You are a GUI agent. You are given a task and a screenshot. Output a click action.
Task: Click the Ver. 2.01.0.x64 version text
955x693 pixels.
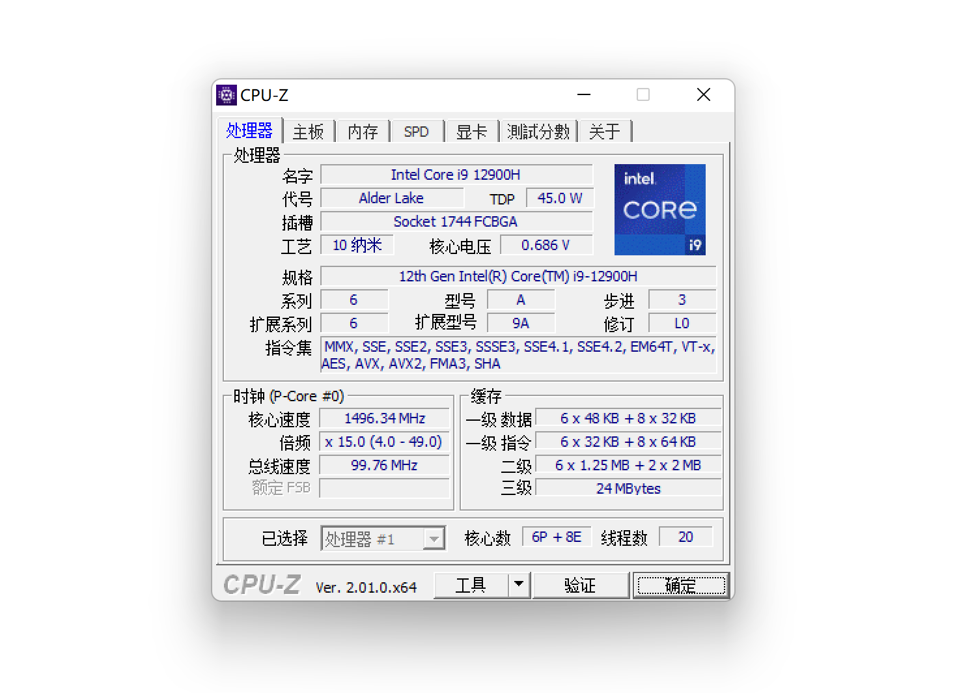pyautogui.click(x=366, y=587)
